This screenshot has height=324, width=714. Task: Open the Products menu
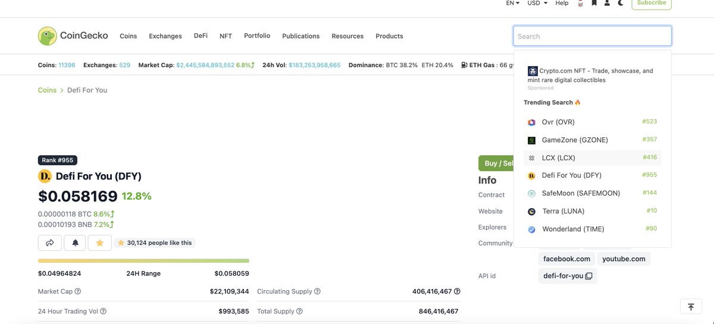[x=389, y=36]
